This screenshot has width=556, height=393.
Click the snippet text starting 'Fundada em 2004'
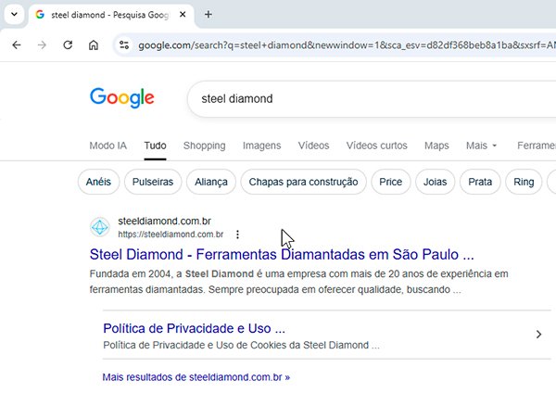[x=299, y=282]
